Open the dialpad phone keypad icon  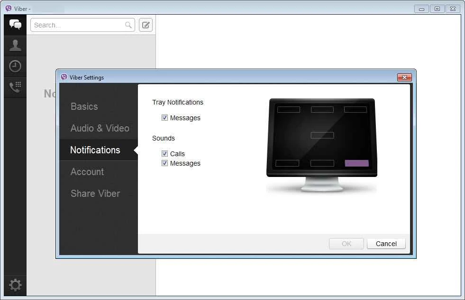15,87
